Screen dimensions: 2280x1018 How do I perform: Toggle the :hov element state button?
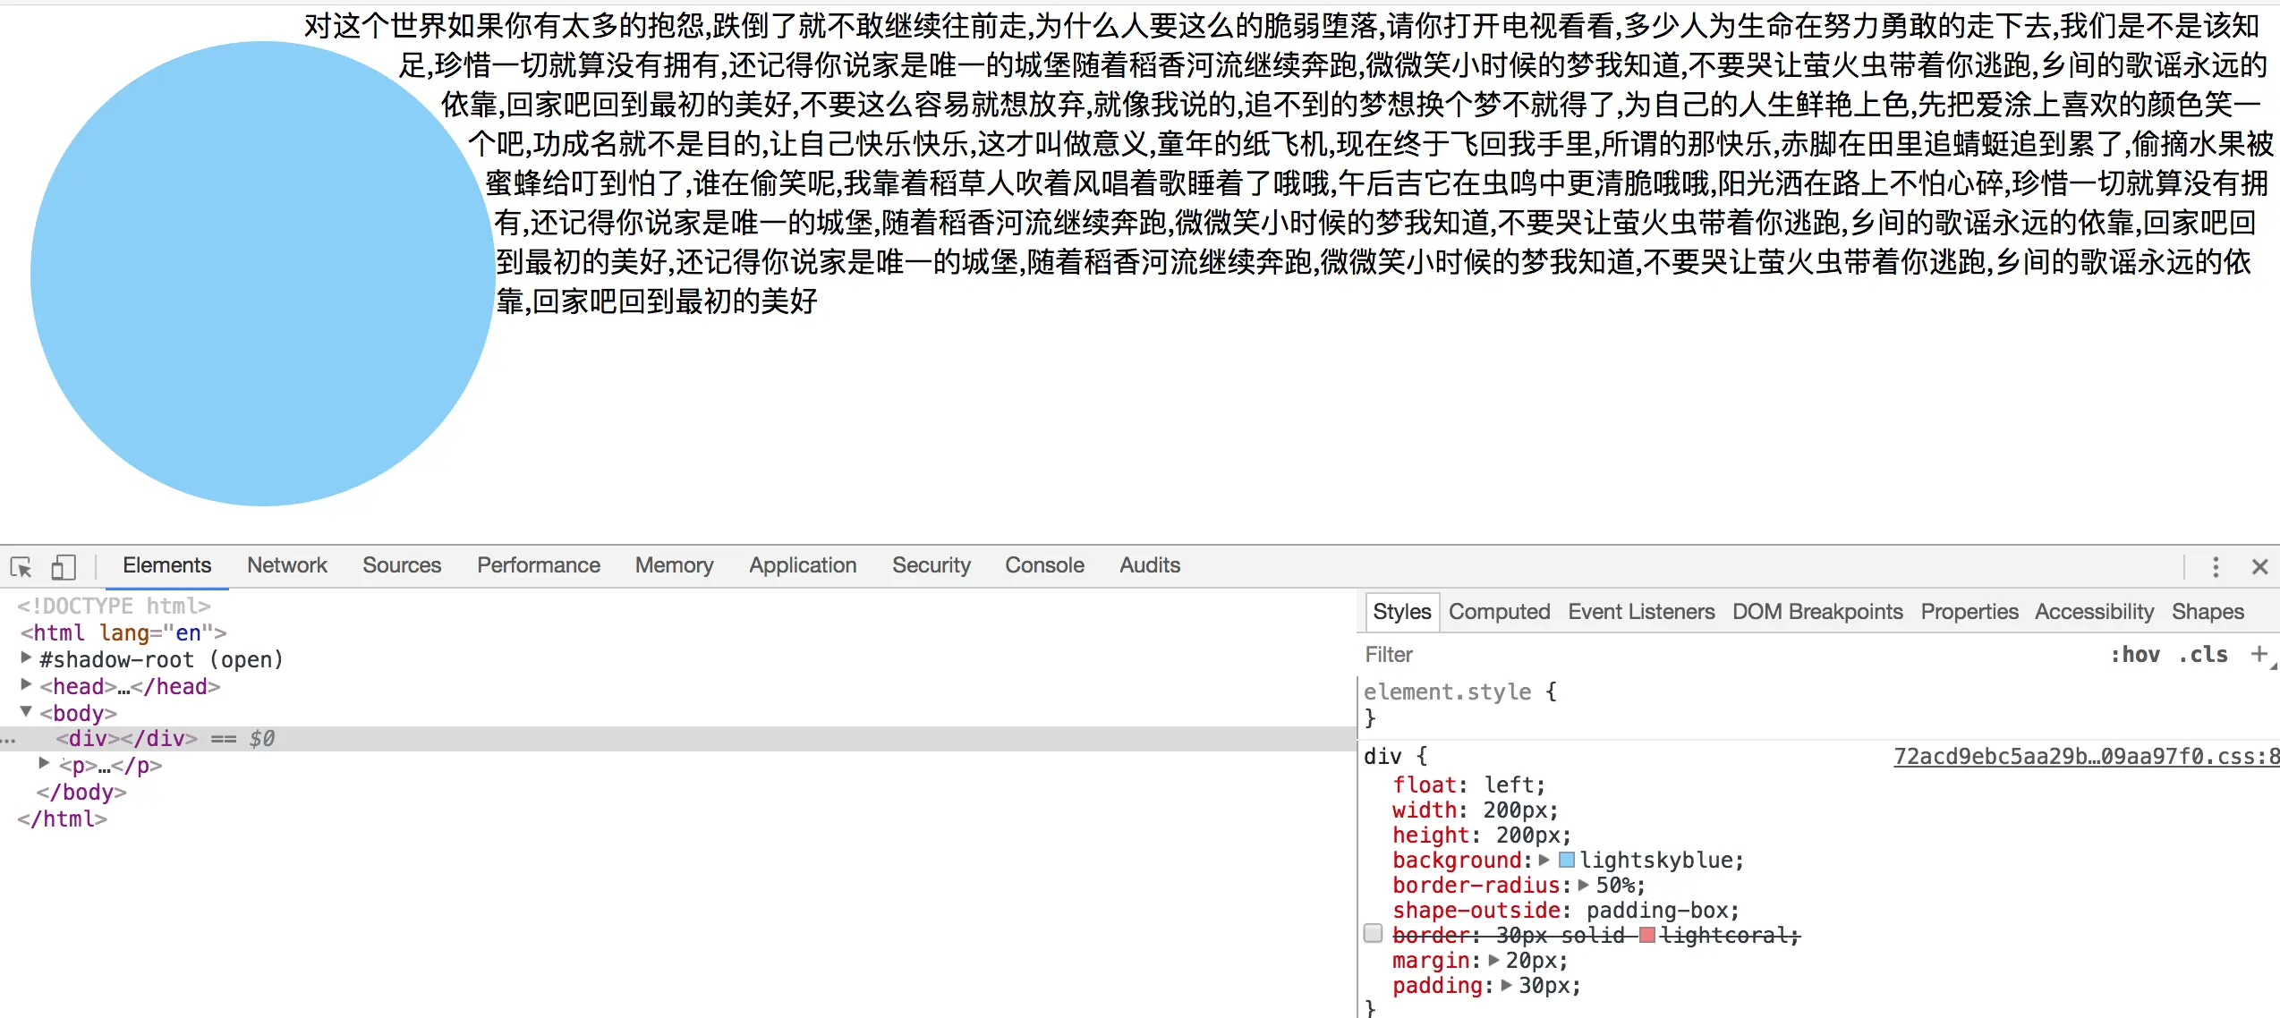2135,655
